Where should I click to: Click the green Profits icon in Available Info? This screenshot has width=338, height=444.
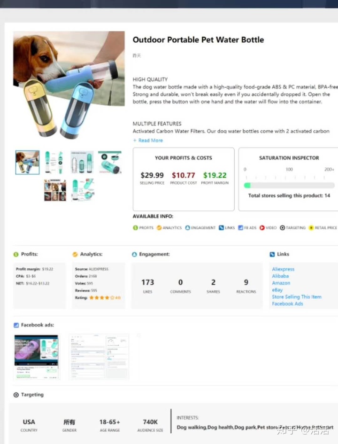coord(136,228)
